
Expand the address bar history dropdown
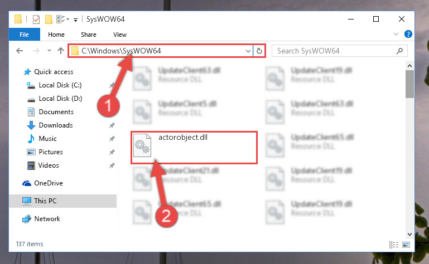tap(248, 51)
